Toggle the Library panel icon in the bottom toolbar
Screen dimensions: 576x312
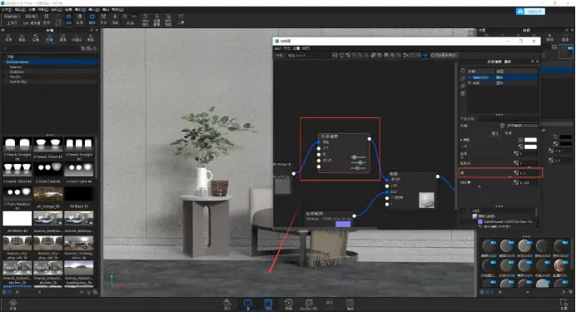pos(247,304)
